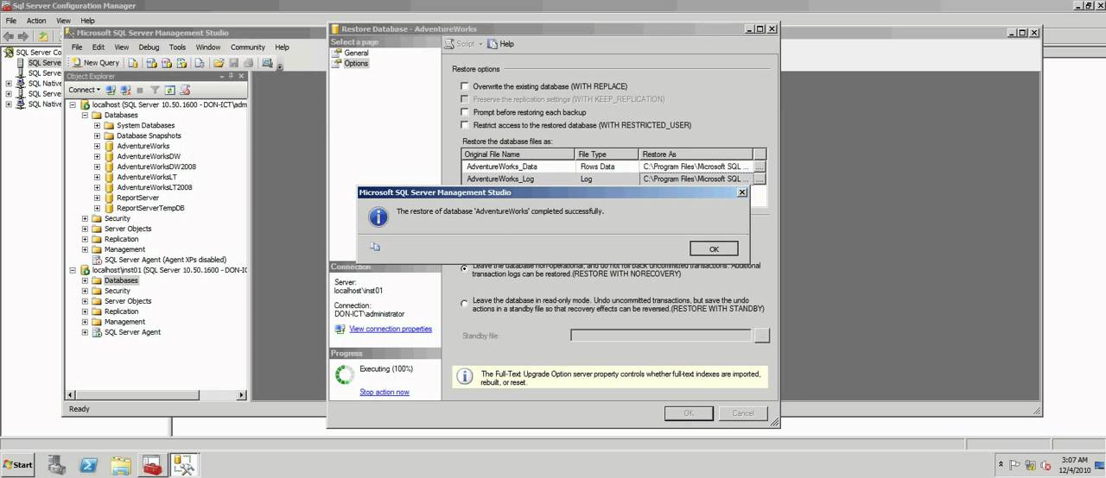This screenshot has width=1106, height=478.
Task: Click the Open File folder icon in SSMS toolbar
Action: tap(219, 63)
